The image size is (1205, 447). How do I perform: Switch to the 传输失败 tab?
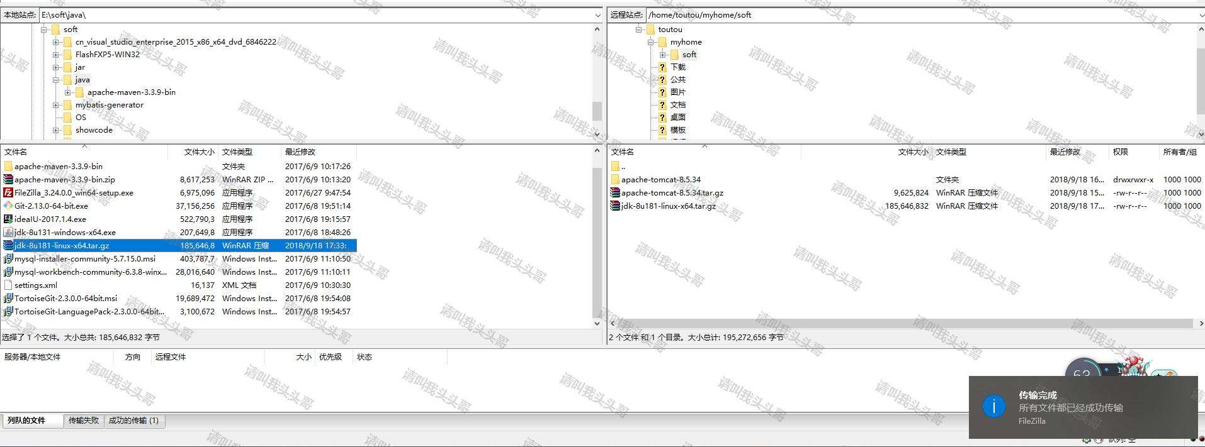point(84,421)
